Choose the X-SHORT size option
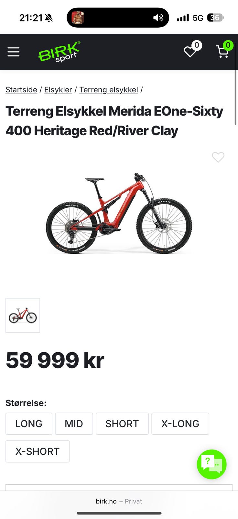Image resolution: width=238 pixels, height=519 pixels. [38, 451]
